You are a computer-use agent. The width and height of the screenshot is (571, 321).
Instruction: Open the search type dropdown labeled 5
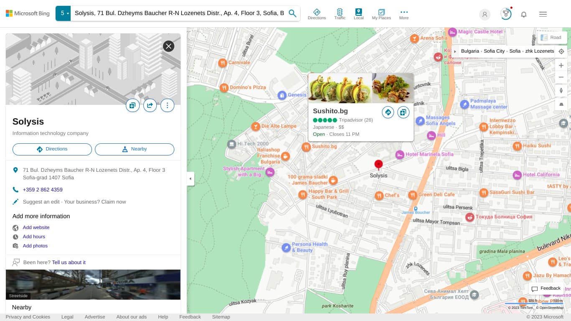[63, 13]
